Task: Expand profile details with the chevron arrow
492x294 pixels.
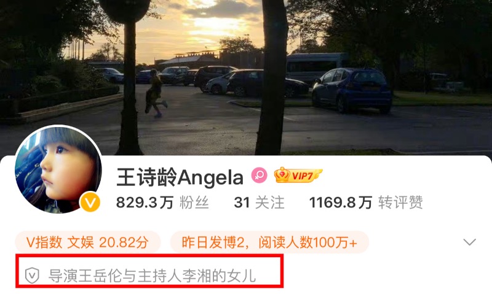Action: [x=469, y=242]
